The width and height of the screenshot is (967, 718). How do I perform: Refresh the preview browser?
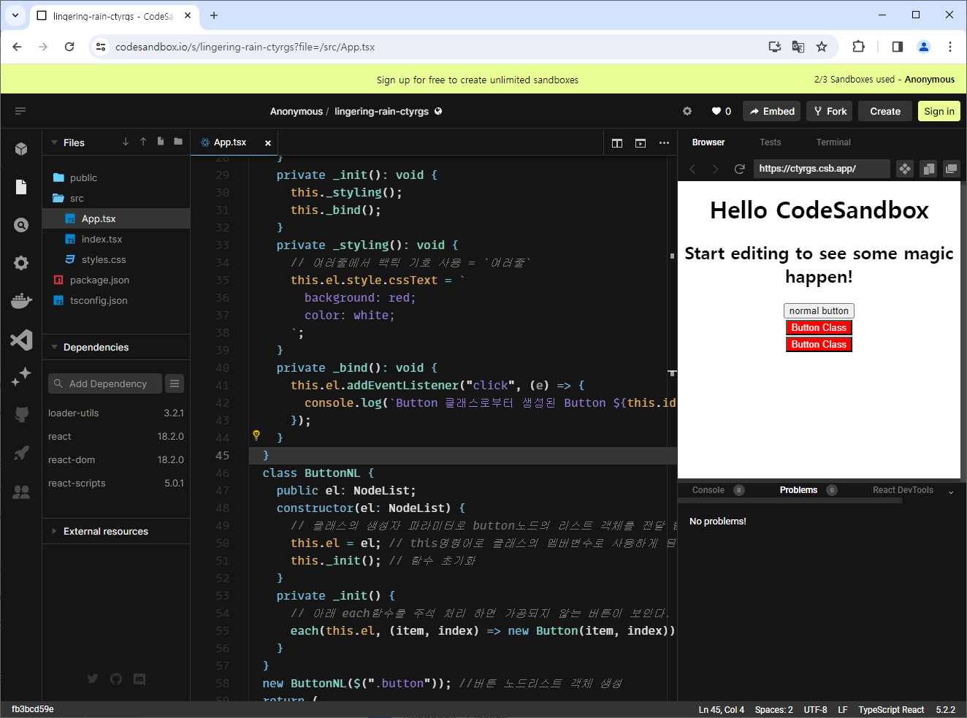(739, 169)
